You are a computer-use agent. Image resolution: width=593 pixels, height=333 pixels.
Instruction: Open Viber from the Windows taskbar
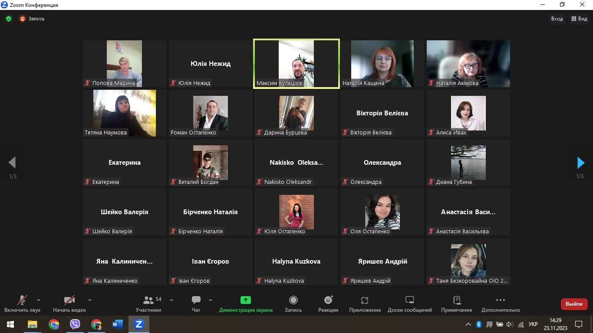pyautogui.click(x=75, y=324)
